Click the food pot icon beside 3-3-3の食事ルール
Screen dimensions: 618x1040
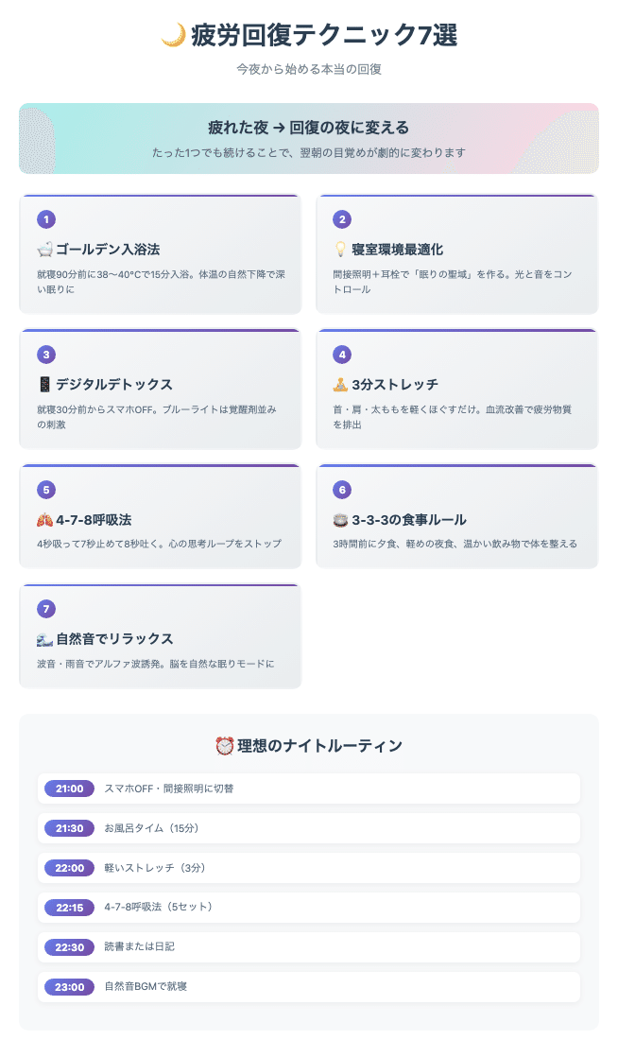pyautogui.click(x=340, y=520)
